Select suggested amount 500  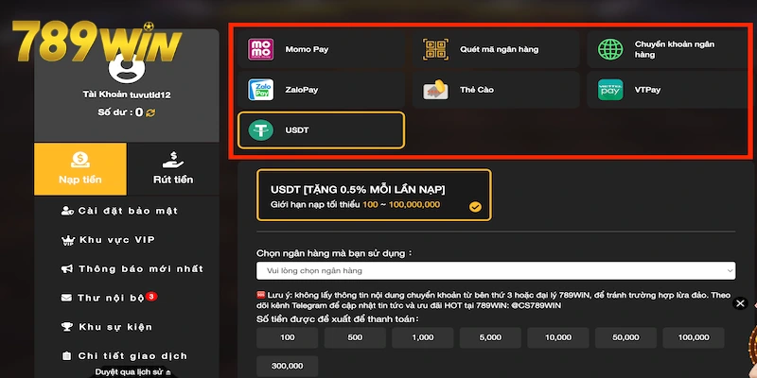355,337
